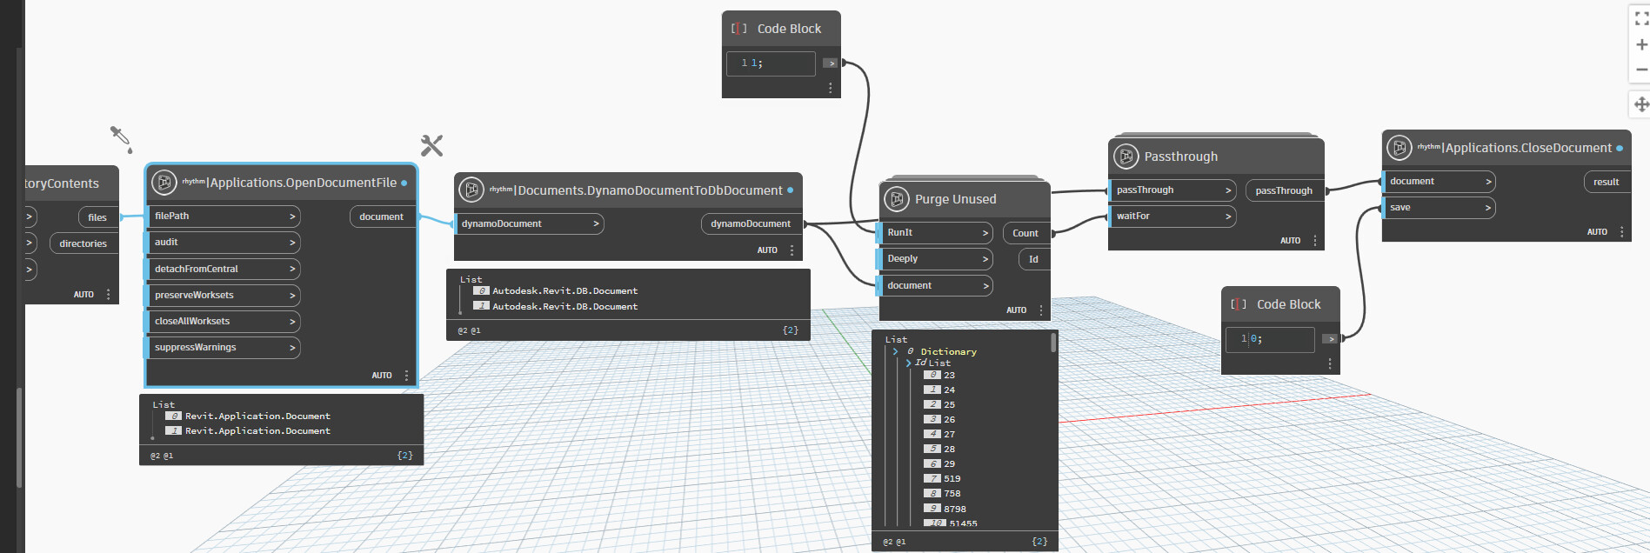The image size is (1650, 553).
Task: Open the kebab menu on CloseDocument node
Action: (1621, 232)
